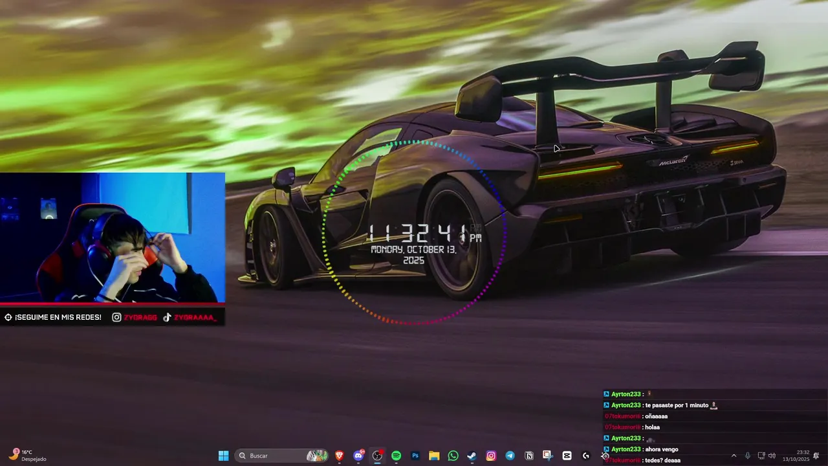Click the webcam feed overlay
The height and width of the screenshot is (466, 828).
pos(113,238)
